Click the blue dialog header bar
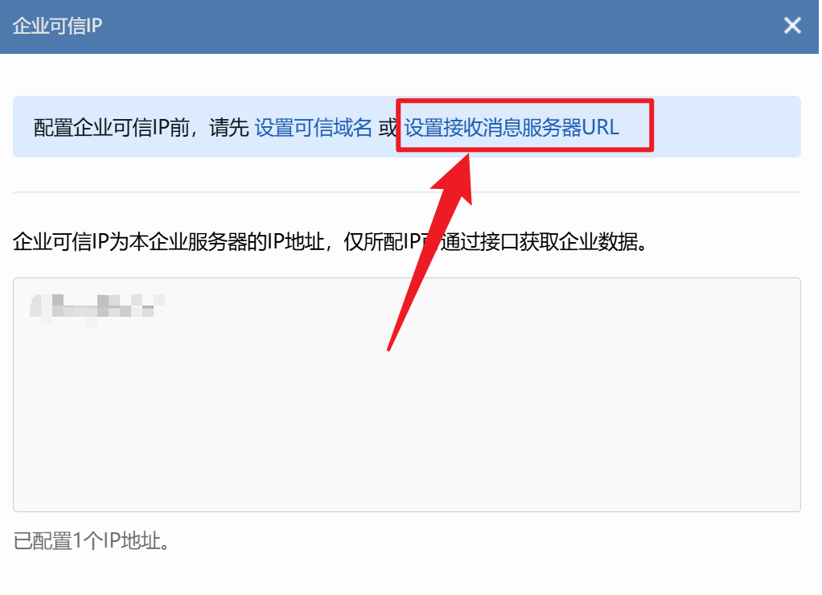 point(409,27)
